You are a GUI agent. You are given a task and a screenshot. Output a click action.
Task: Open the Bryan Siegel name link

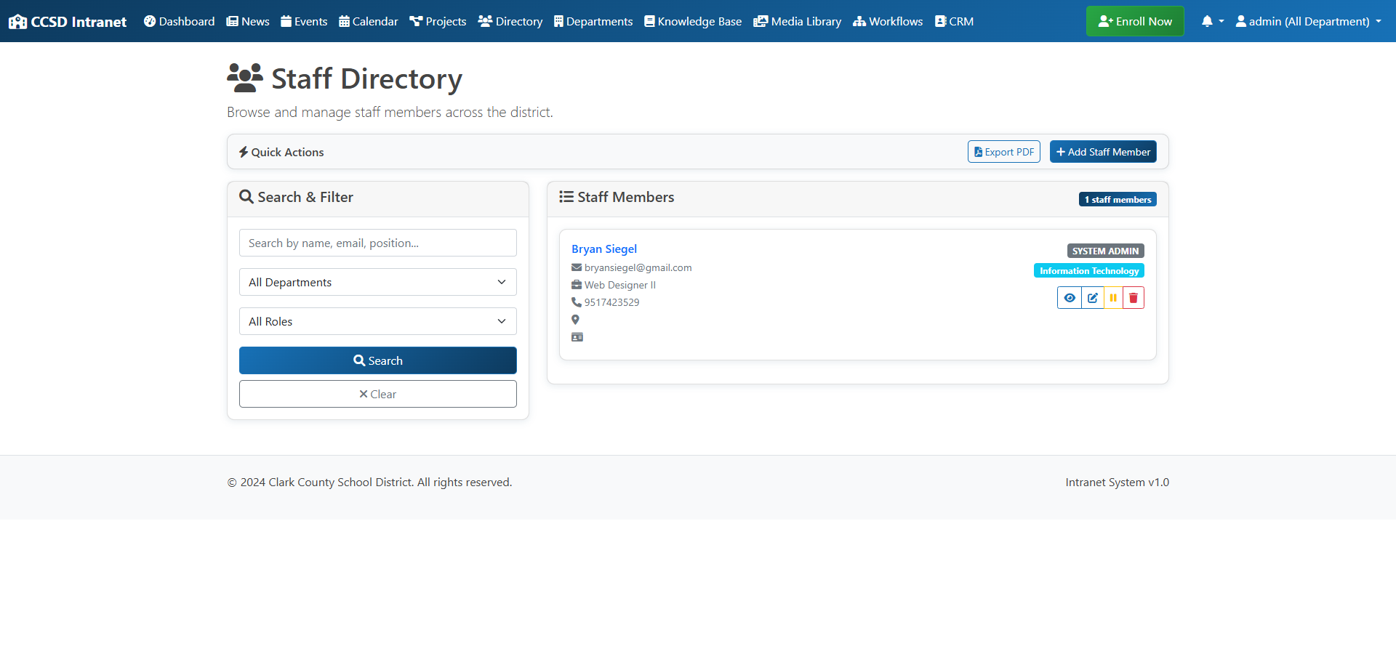[603, 249]
